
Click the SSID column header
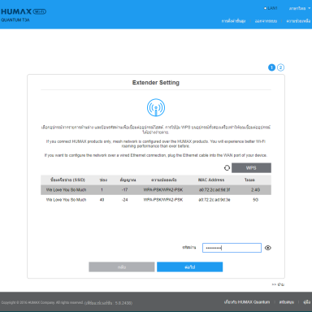tap(67, 180)
